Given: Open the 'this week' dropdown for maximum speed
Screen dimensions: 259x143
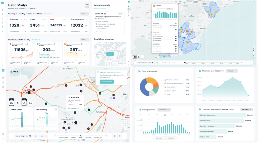Looking at the screenshot, I should [232, 71].
